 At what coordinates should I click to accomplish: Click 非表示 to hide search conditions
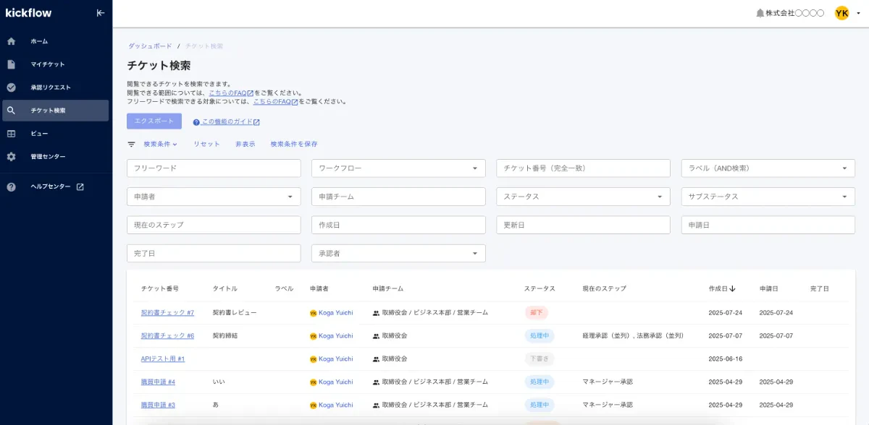coord(245,144)
